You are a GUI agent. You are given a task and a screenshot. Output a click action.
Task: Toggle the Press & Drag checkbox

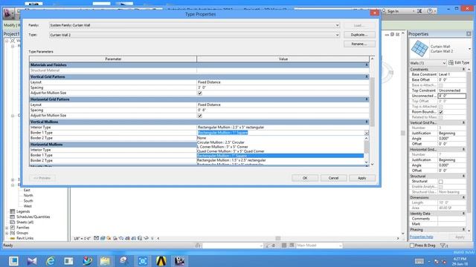point(412,245)
